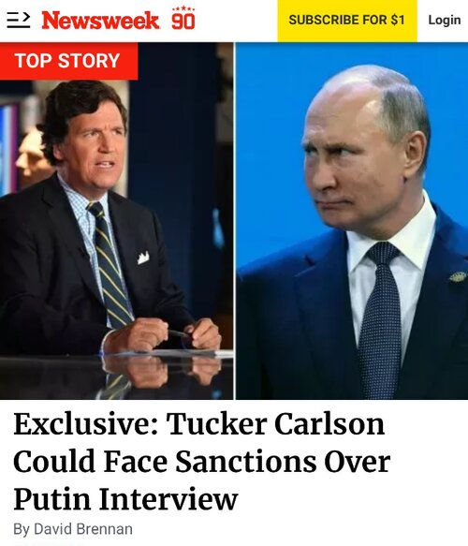
Task: Open author David Brennan's profile
Action: pos(83,529)
